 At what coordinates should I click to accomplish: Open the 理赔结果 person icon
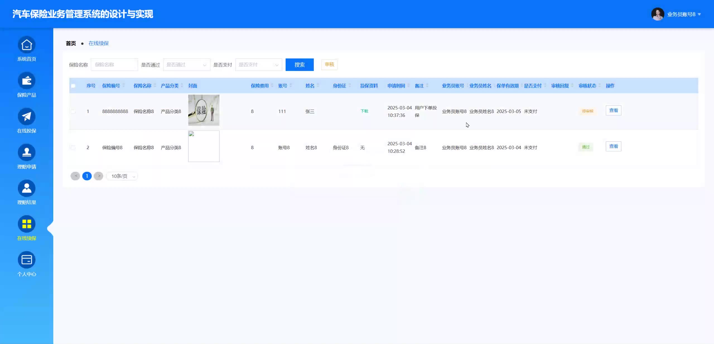[26, 188]
